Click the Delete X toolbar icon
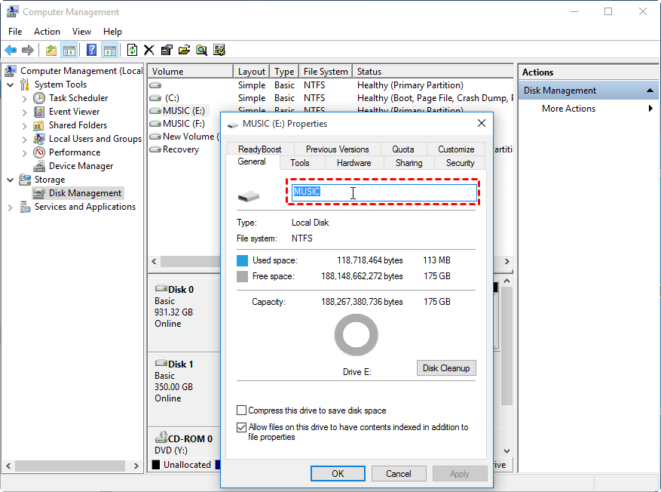 click(148, 51)
